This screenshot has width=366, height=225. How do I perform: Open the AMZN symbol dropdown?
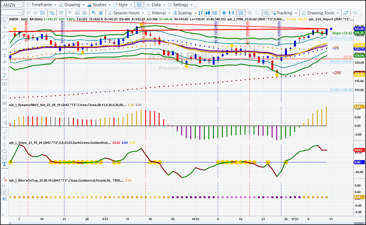pos(19,5)
